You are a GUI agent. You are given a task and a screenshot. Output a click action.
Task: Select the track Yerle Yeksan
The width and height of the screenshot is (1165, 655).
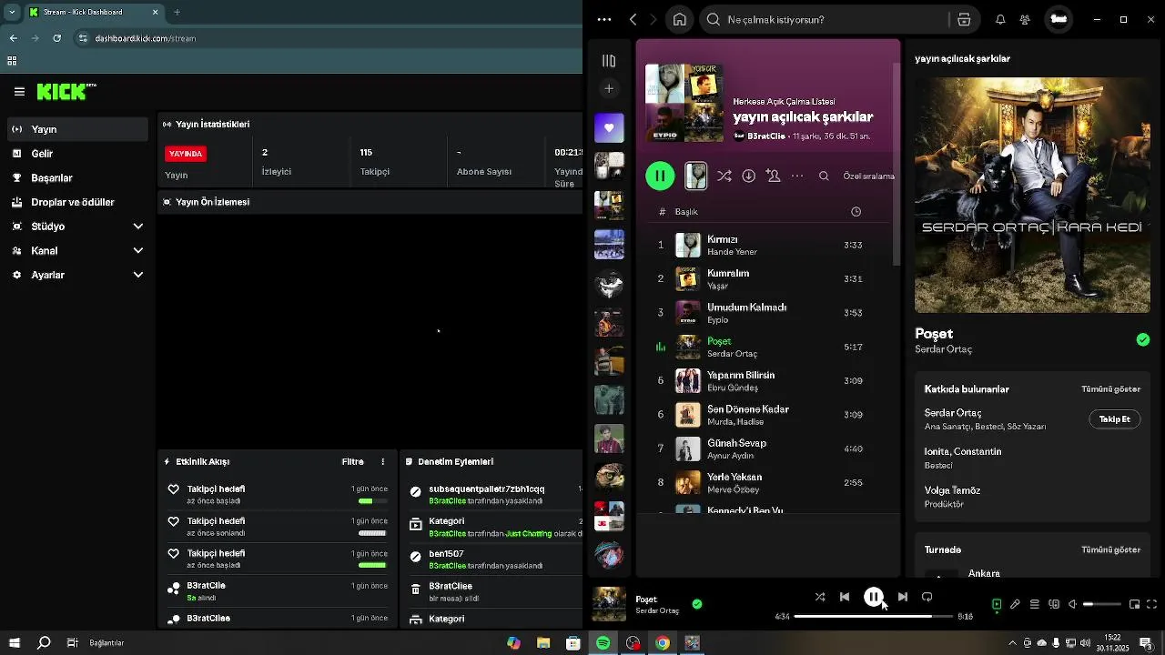pyautogui.click(x=767, y=482)
